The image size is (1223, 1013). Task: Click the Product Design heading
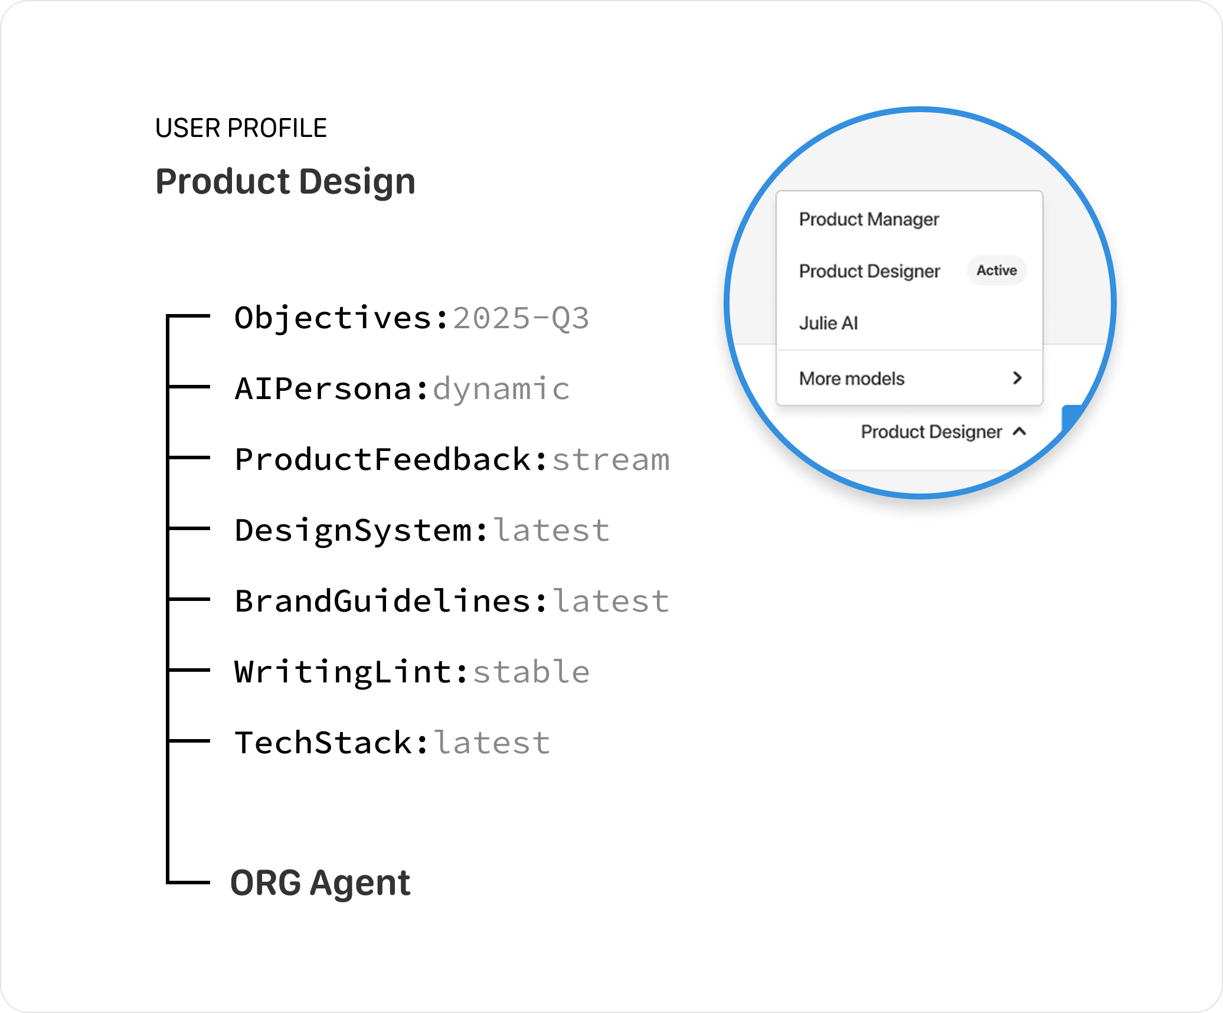click(285, 181)
